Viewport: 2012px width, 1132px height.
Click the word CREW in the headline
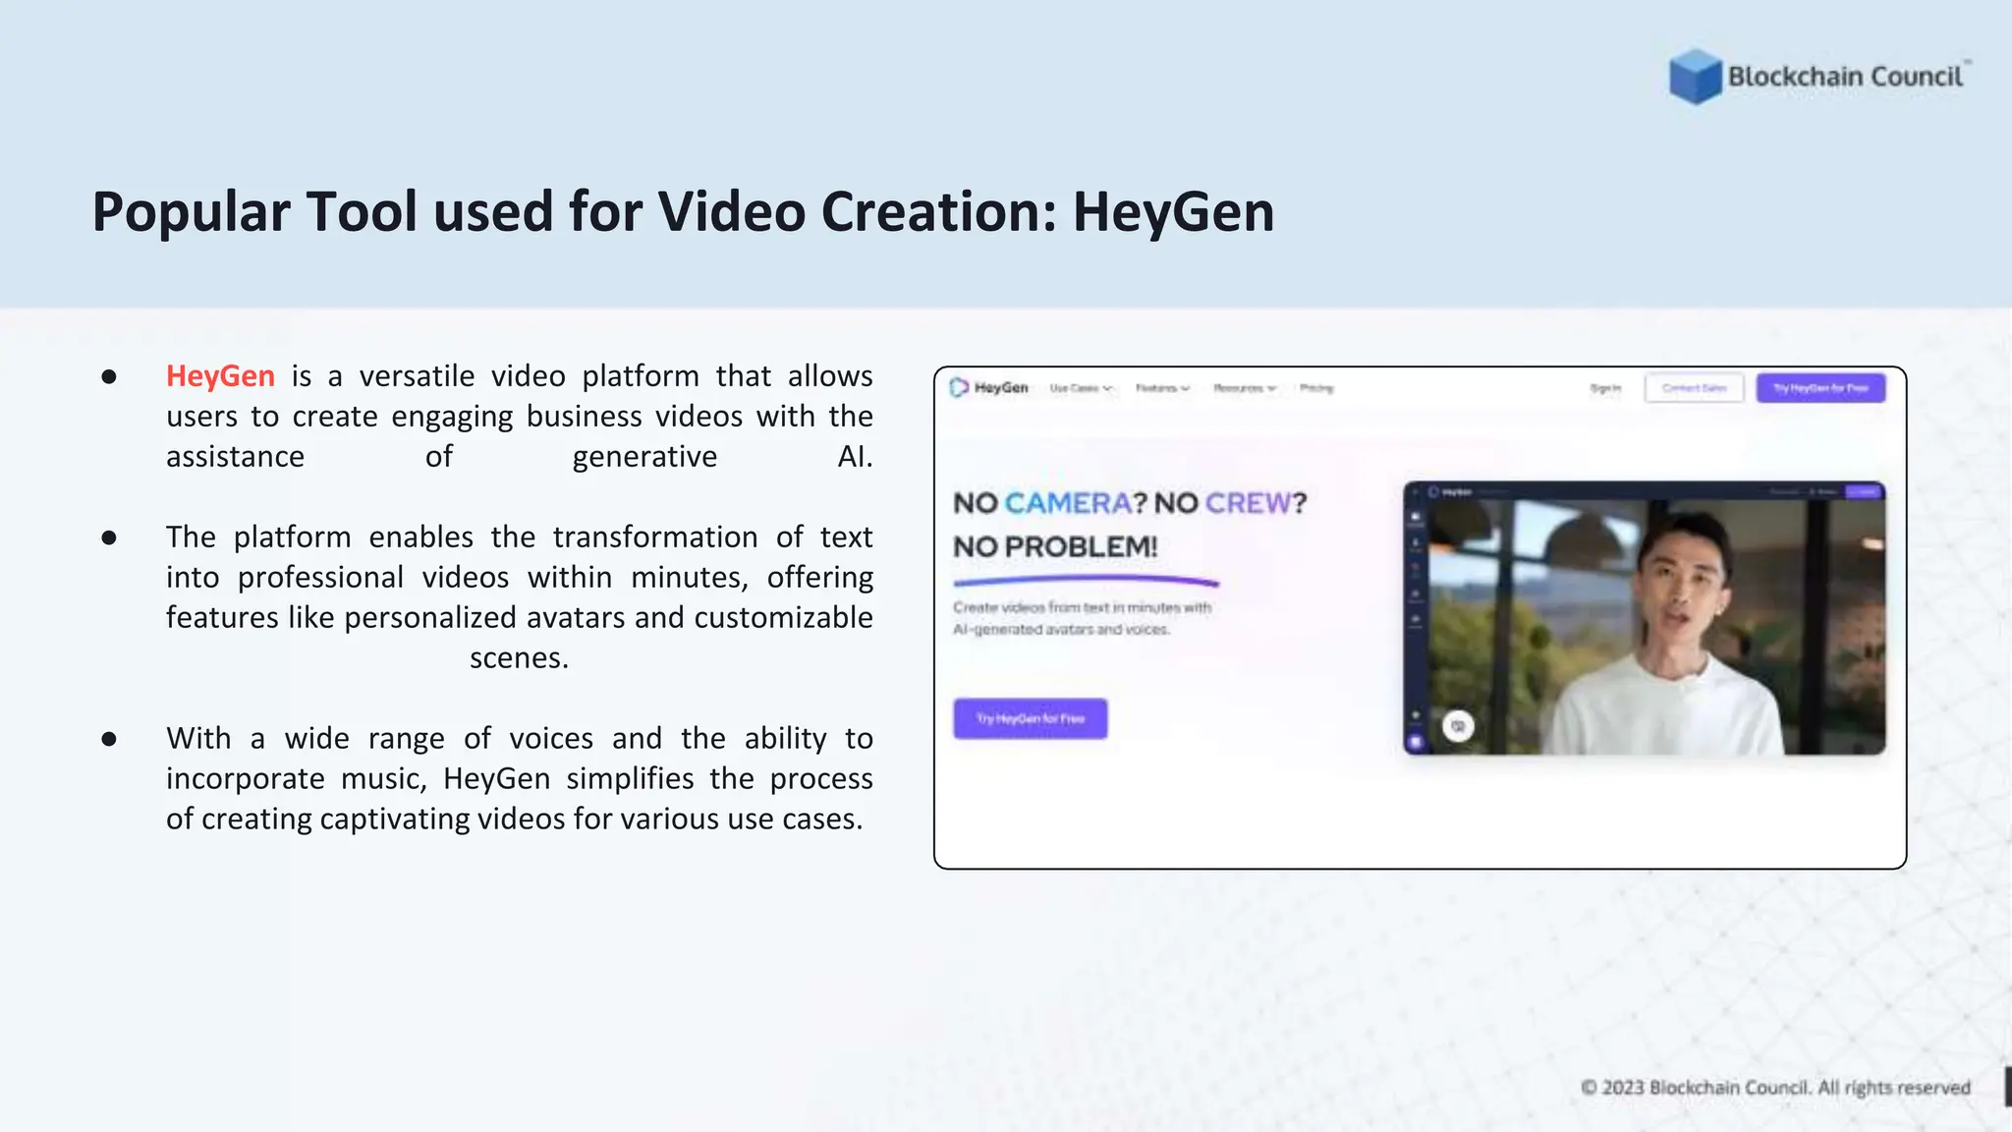[1248, 503]
